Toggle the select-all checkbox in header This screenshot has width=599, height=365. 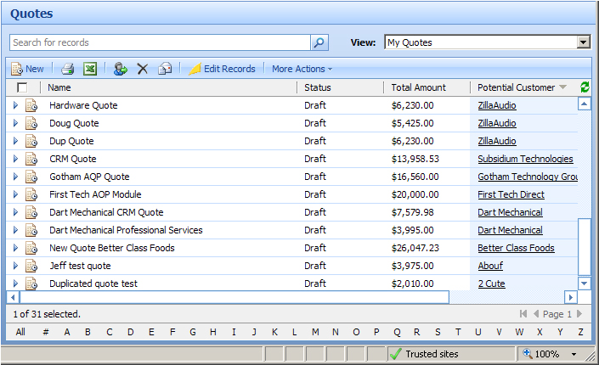(x=22, y=87)
